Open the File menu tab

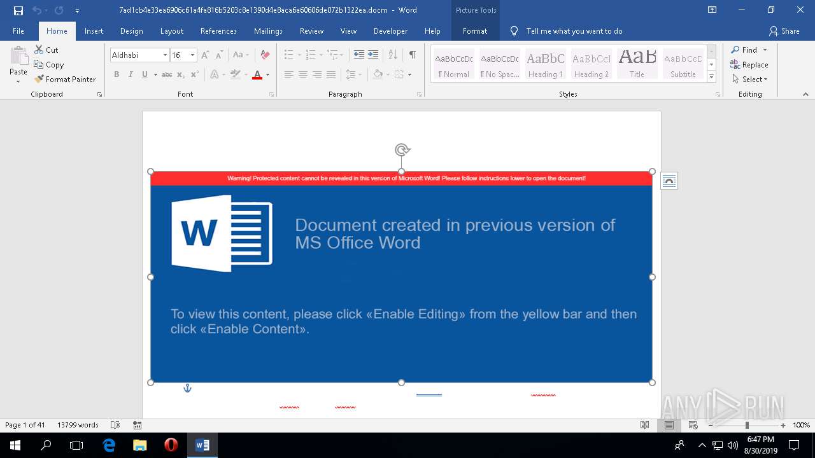[18, 31]
